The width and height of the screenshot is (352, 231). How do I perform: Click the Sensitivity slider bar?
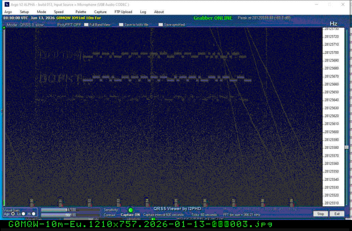pos(70,210)
